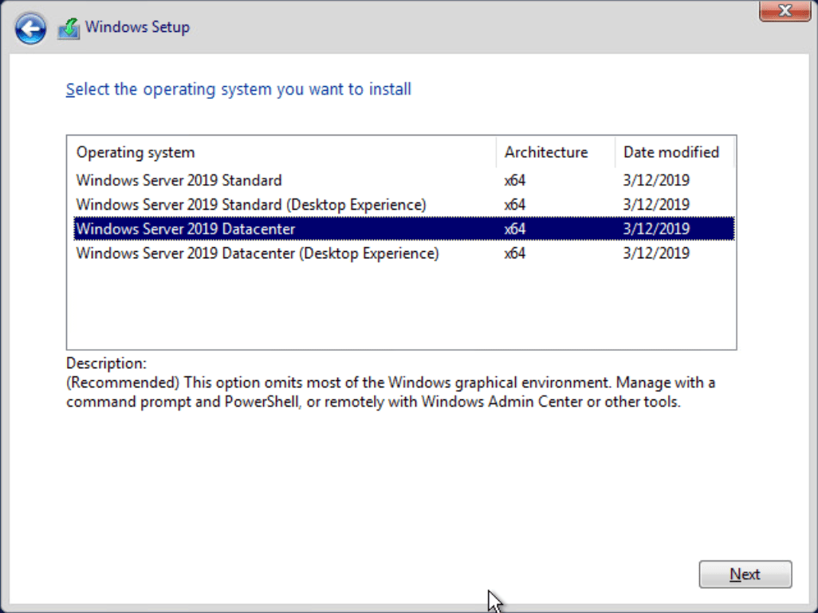Select Windows Server 2019 Standard
The image size is (818, 613).
point(179,180)
